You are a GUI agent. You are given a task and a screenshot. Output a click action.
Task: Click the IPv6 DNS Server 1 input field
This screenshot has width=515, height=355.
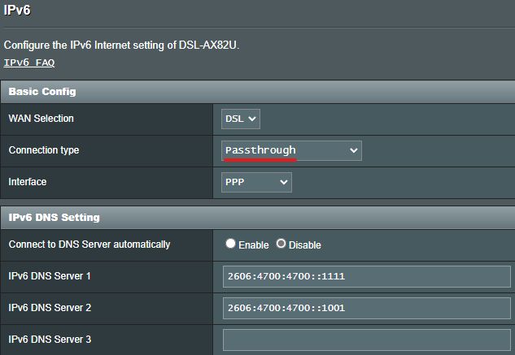click(x=366, y=276)
